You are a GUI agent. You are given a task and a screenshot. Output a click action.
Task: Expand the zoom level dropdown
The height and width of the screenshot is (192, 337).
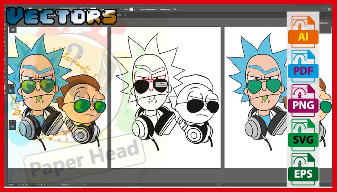point(20,184)
